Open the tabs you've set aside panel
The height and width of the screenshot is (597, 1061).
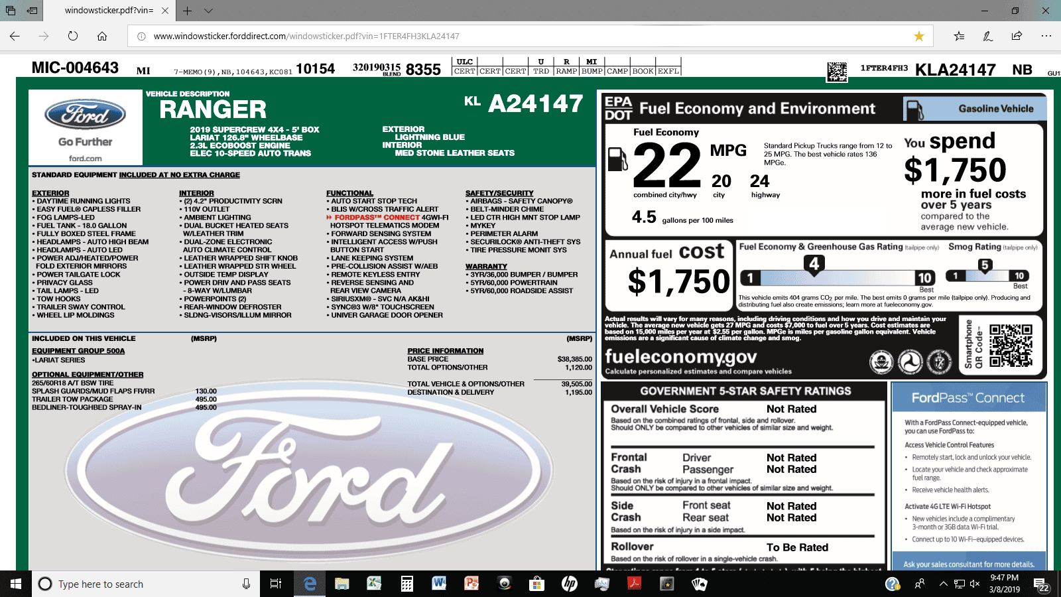[11, 11]
